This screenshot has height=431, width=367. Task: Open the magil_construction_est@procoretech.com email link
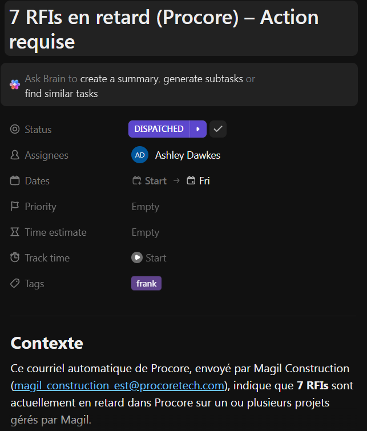point(119,386)
